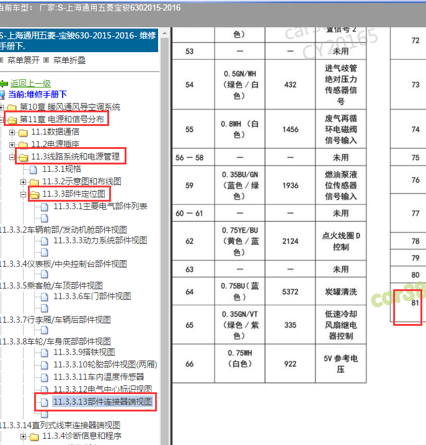This screenshot has height=445, width=426.
Task: Click folder icon of 11.1数据通信
Action: (23, 132)
